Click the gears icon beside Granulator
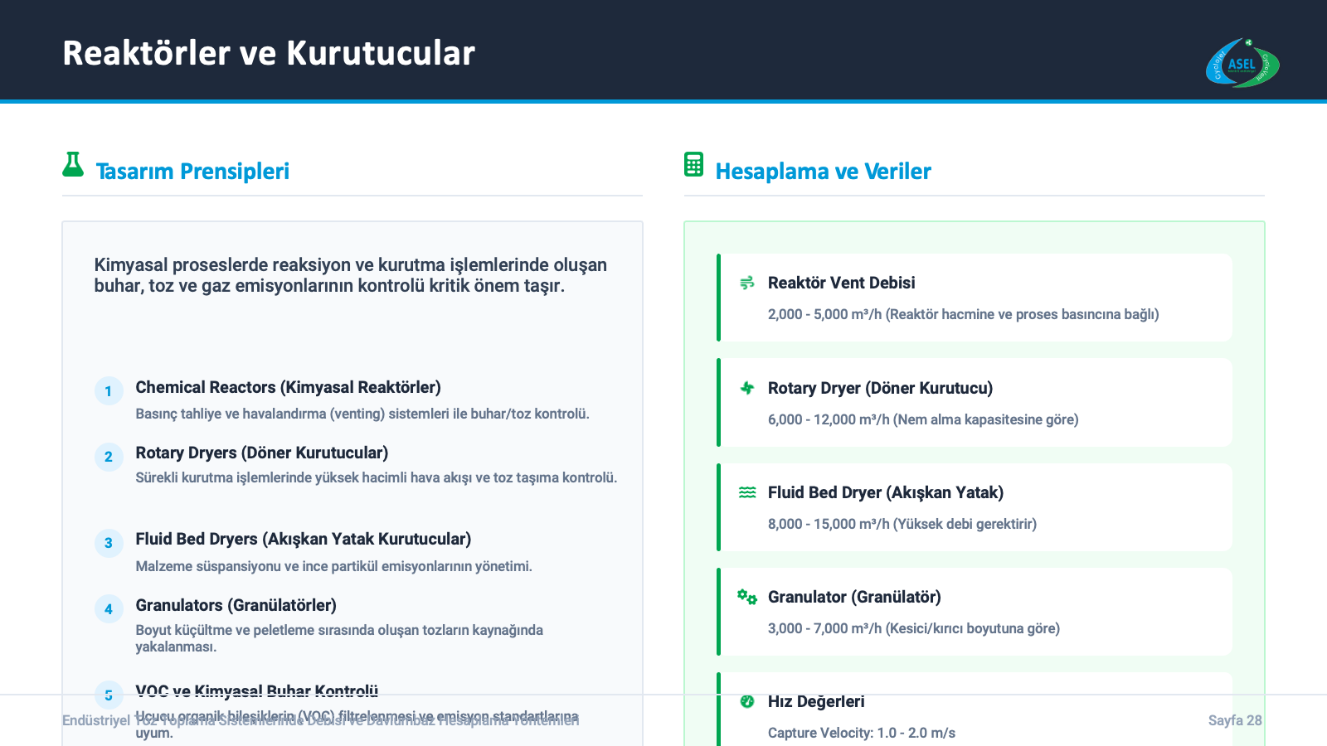This screenshot has width=1327, height=746. (x=746, y=597)
